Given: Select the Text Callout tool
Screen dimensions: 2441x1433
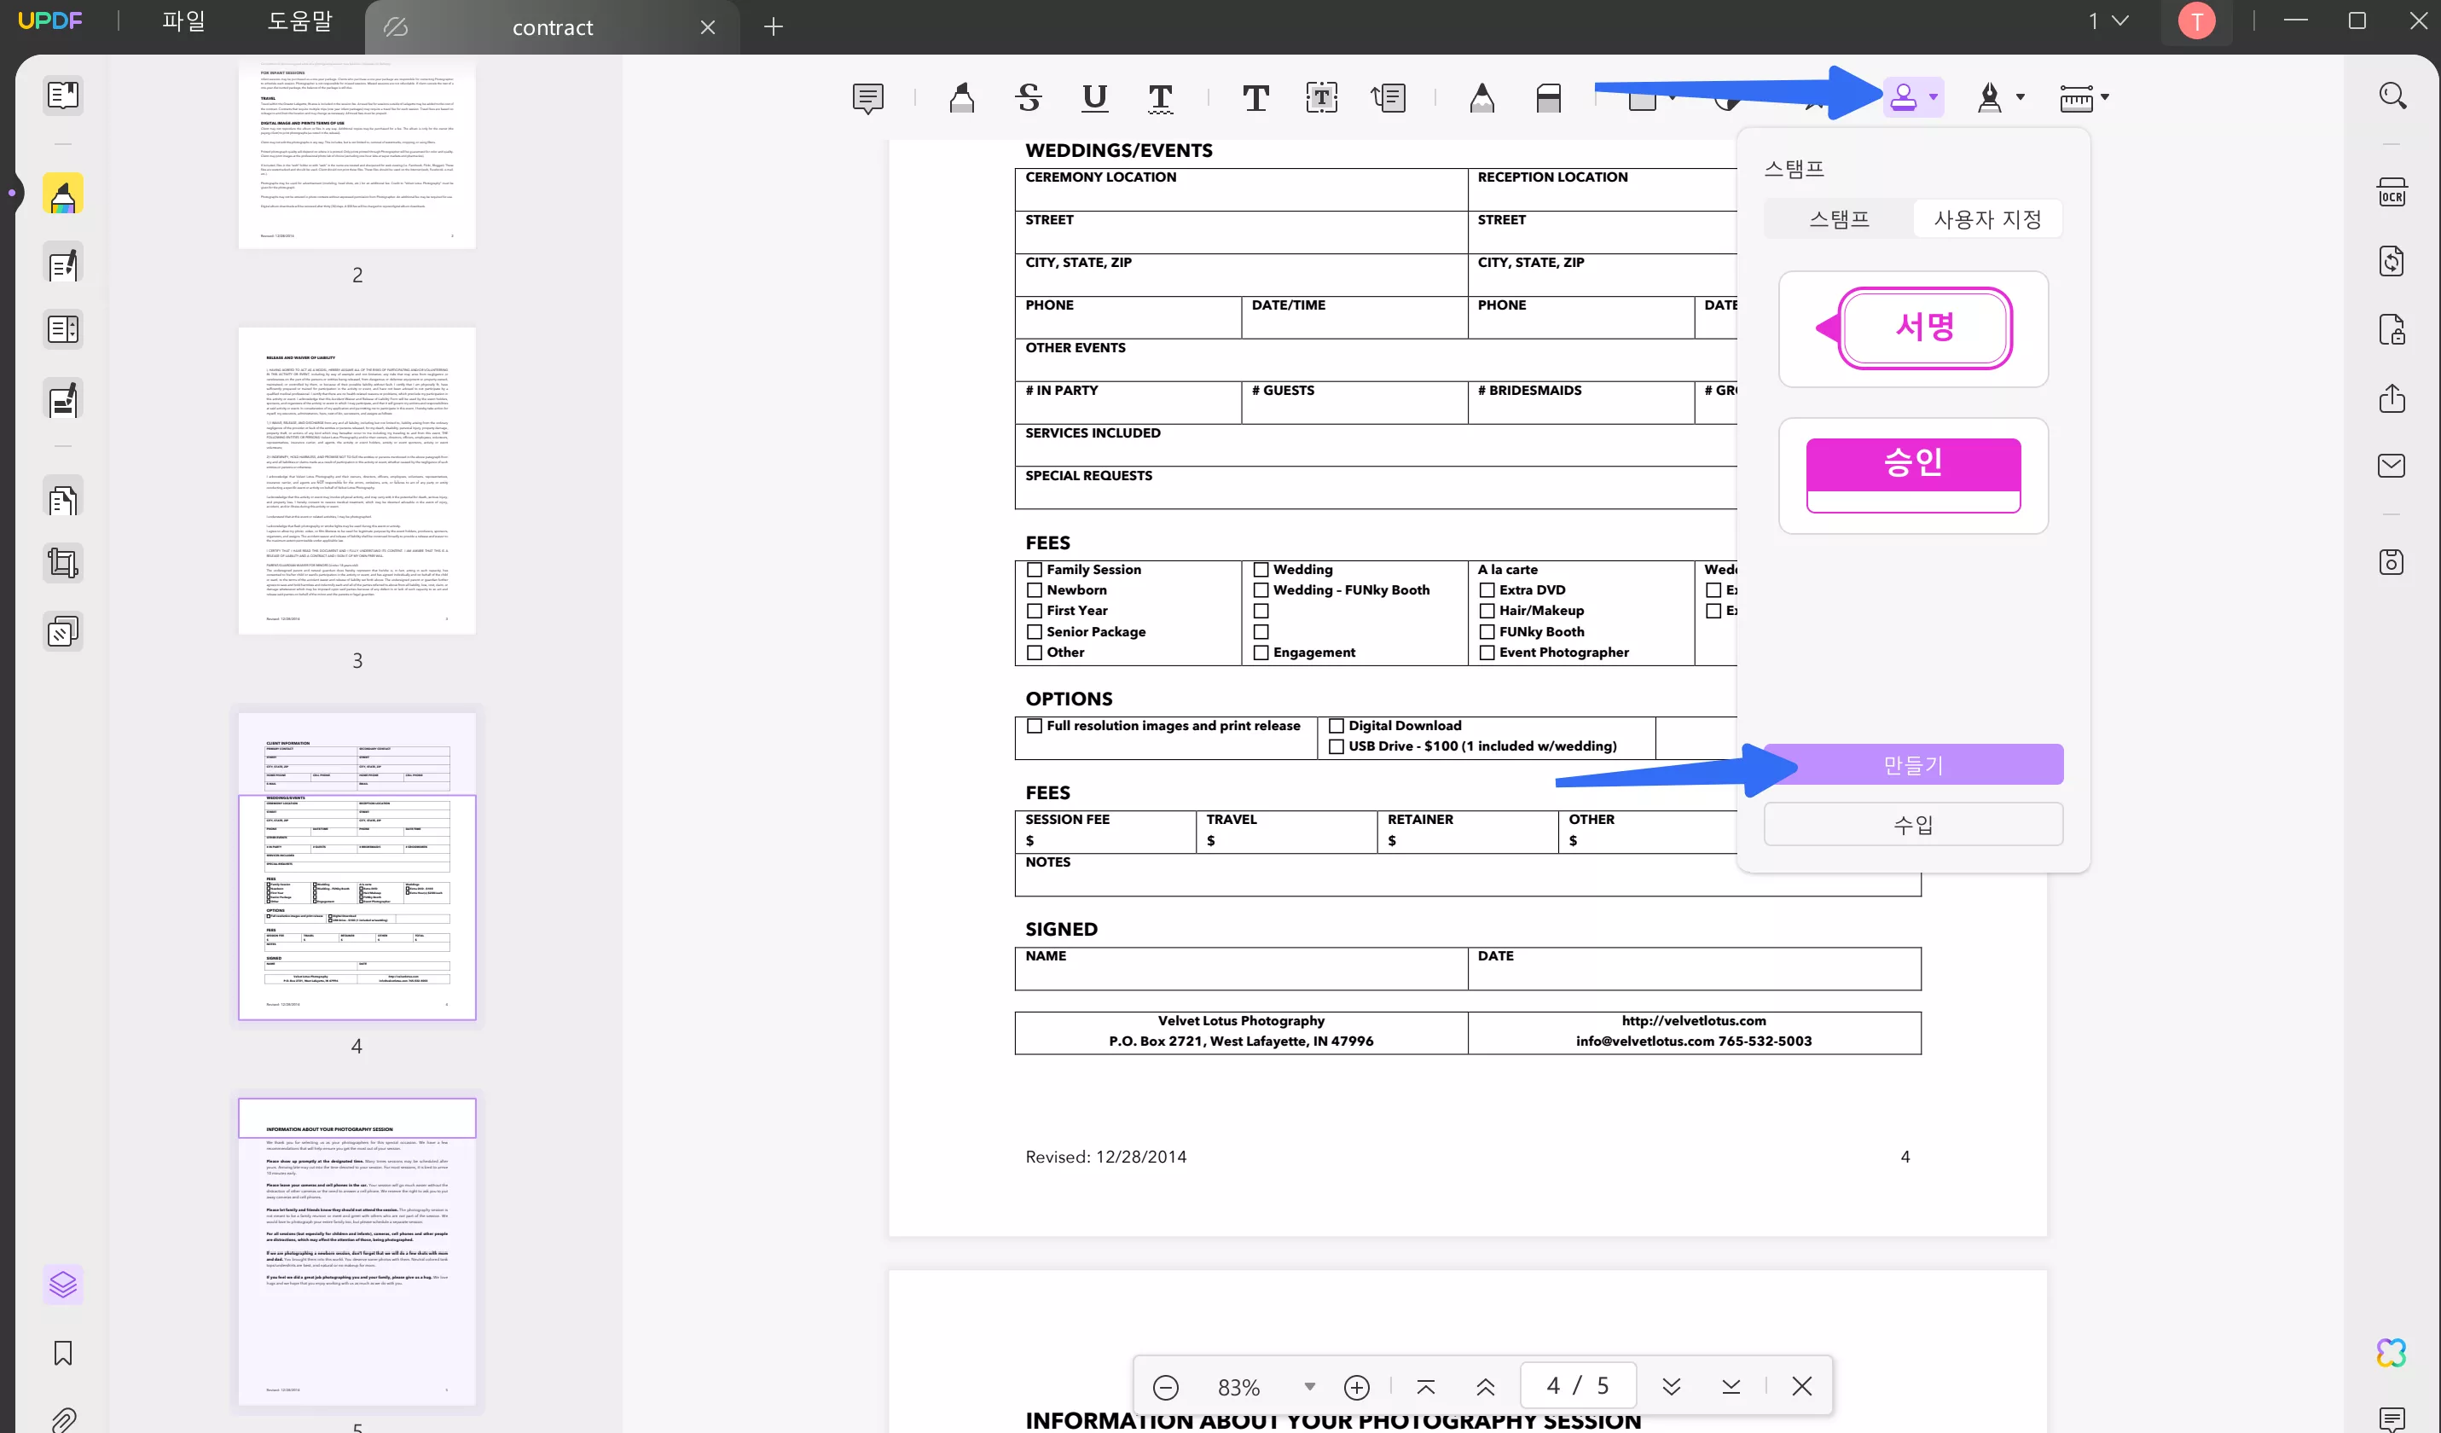Looking at the screenshot, I should tap(1388, 97).
